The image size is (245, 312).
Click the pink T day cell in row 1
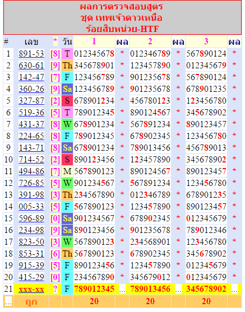(x=67, y=54)
